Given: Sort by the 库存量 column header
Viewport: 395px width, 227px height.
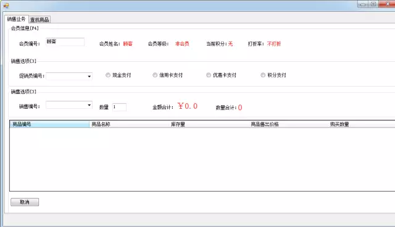Looking at the screenshot, I should 209,124.
